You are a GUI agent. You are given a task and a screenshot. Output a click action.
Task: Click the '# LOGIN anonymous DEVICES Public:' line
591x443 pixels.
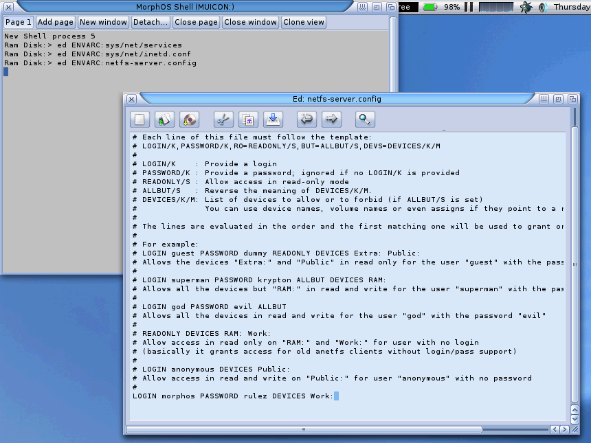212,370
